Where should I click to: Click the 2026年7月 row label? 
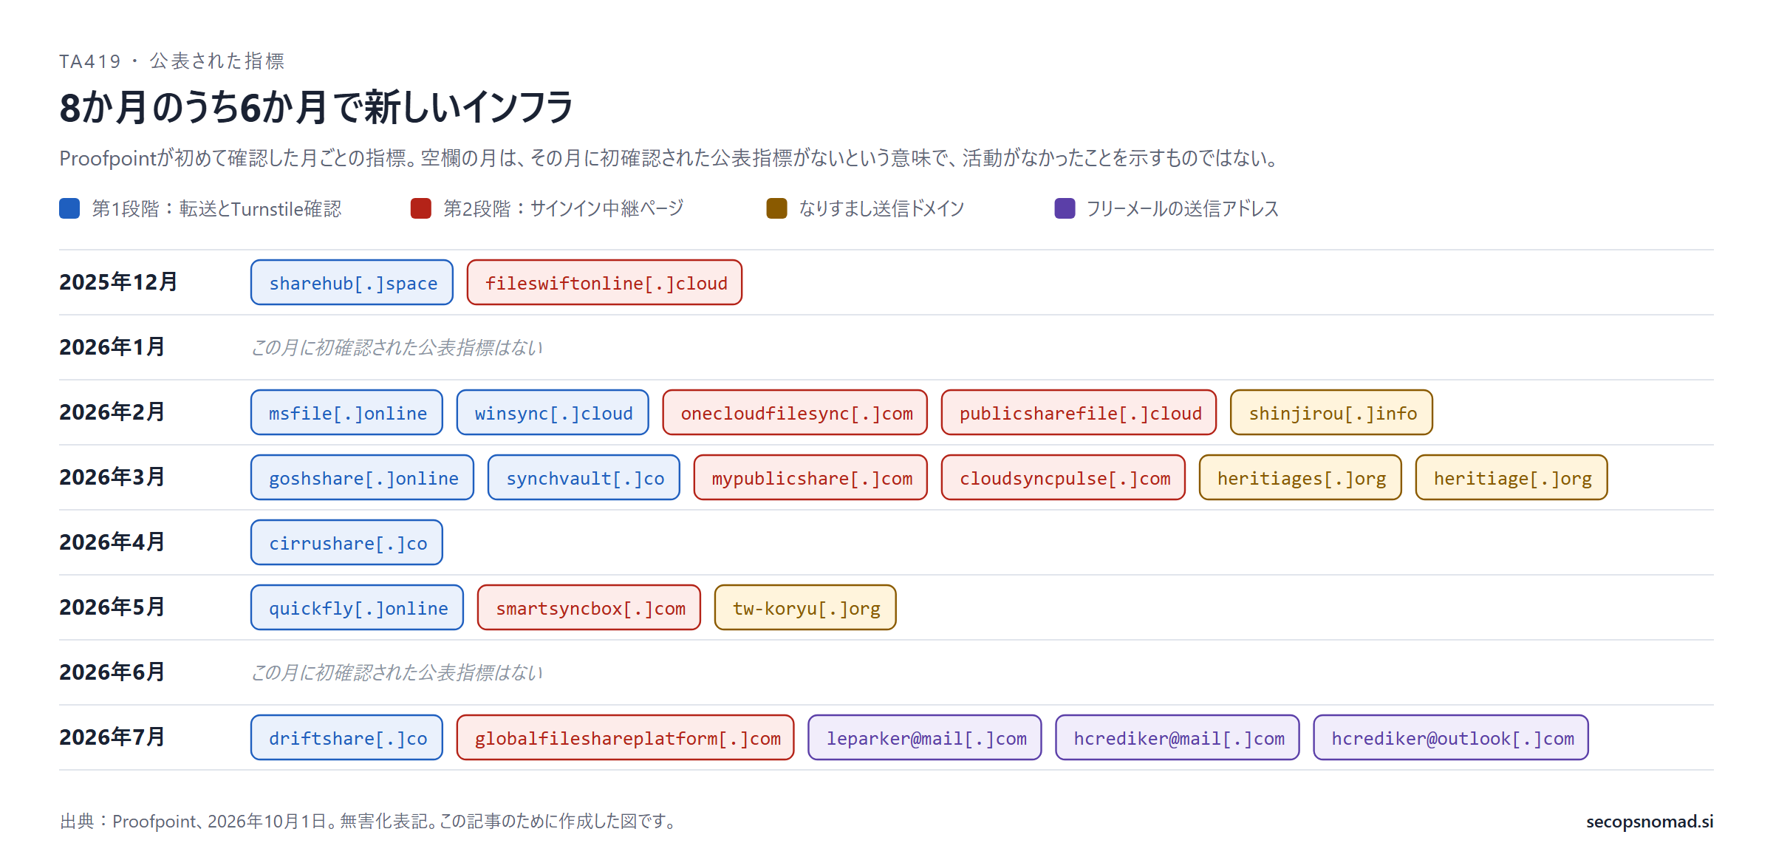pos(112,737)
